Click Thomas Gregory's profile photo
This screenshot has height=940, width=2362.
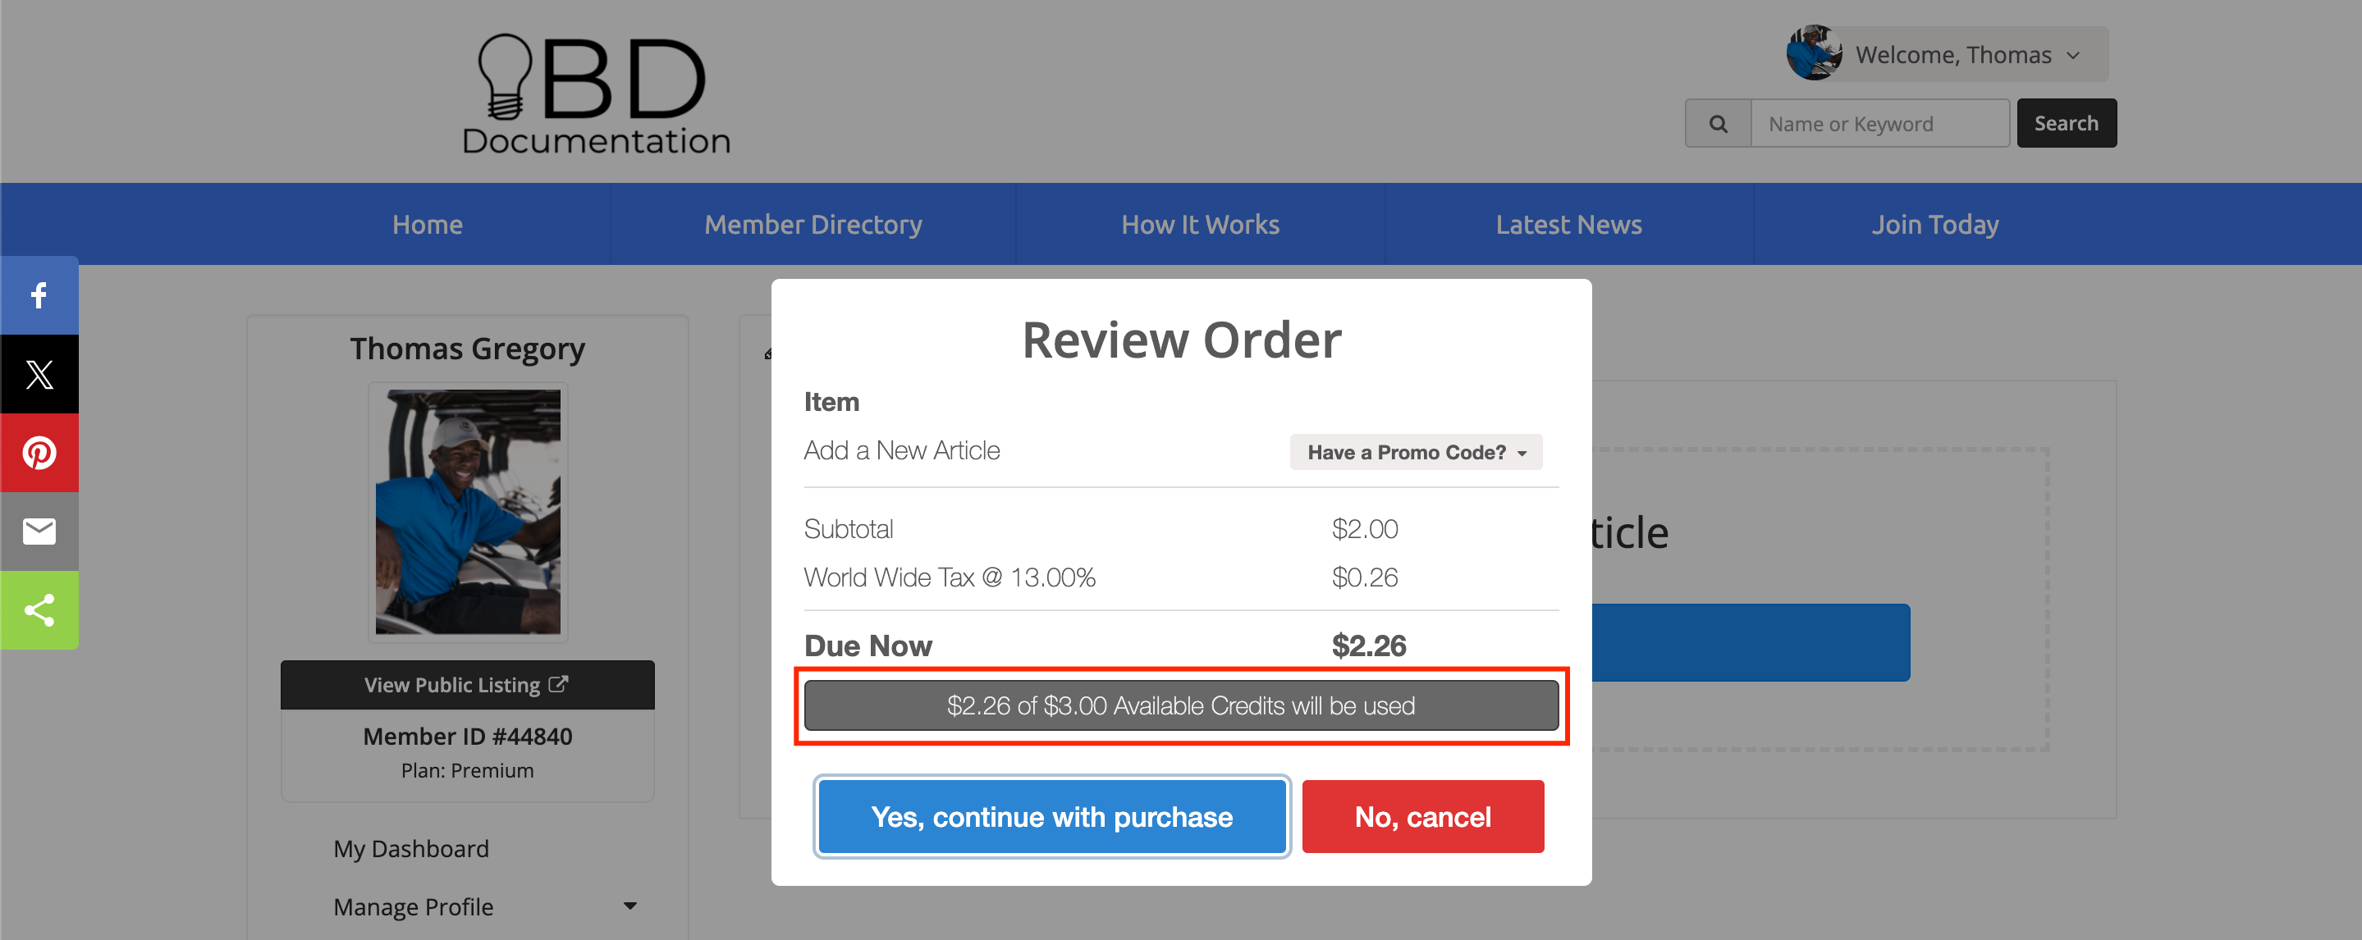(468, 511)
